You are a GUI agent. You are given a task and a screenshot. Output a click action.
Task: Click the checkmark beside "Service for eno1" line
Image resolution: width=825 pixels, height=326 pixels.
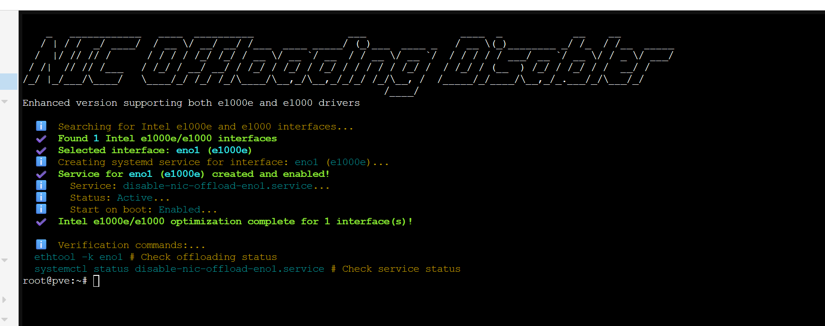[41, 174]
